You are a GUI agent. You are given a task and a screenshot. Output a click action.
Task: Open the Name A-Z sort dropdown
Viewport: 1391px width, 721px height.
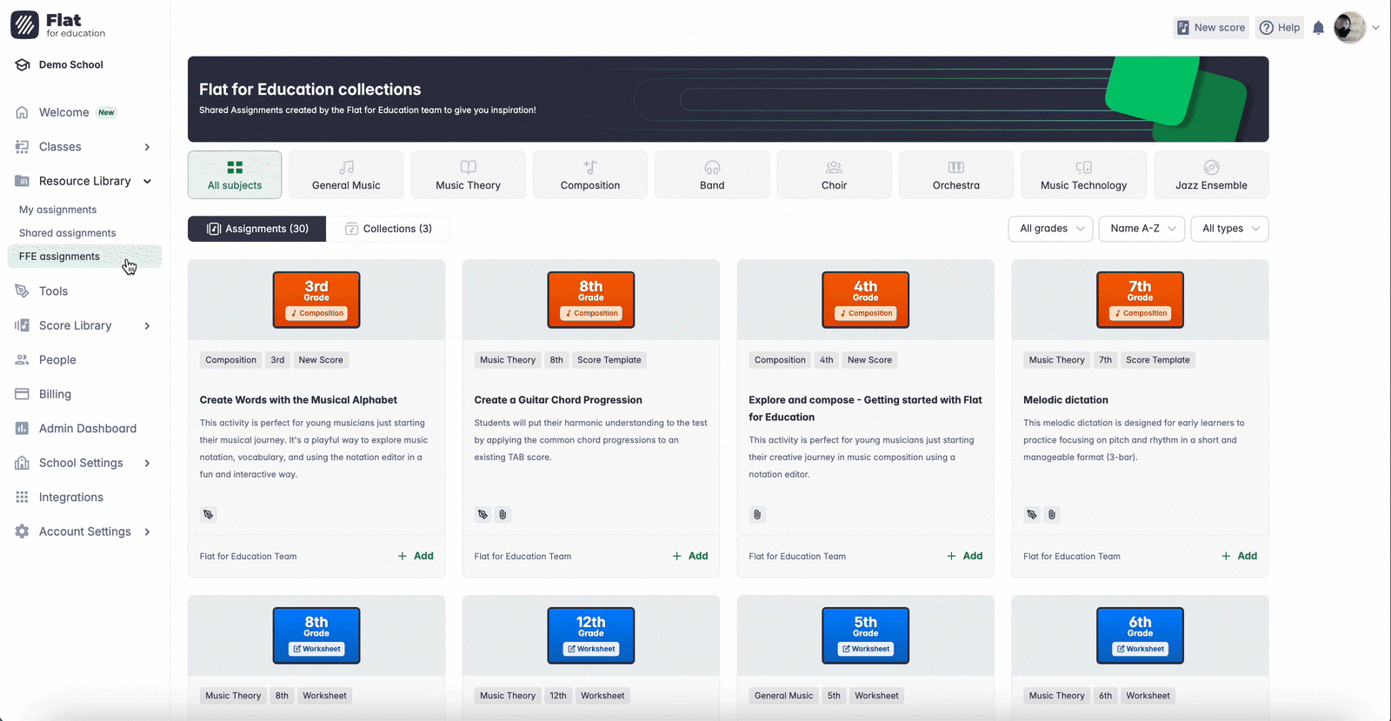tap(1141, 229)
